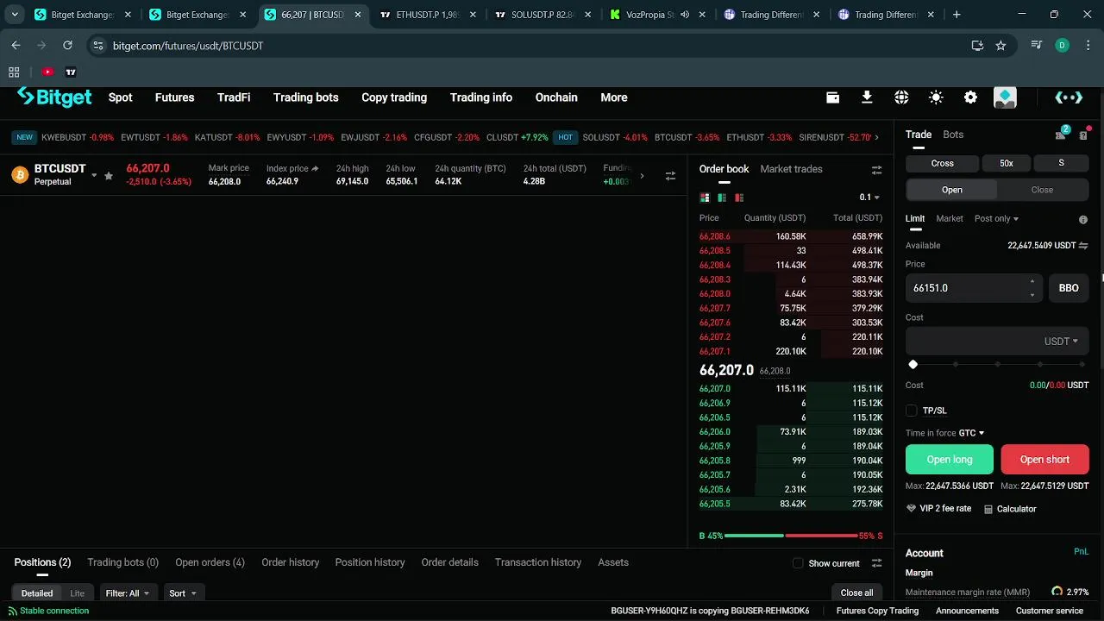Screen dimensions: 1104x621
Task: Open Chrome apps grid in bookmarks bar
Action: 14,72
